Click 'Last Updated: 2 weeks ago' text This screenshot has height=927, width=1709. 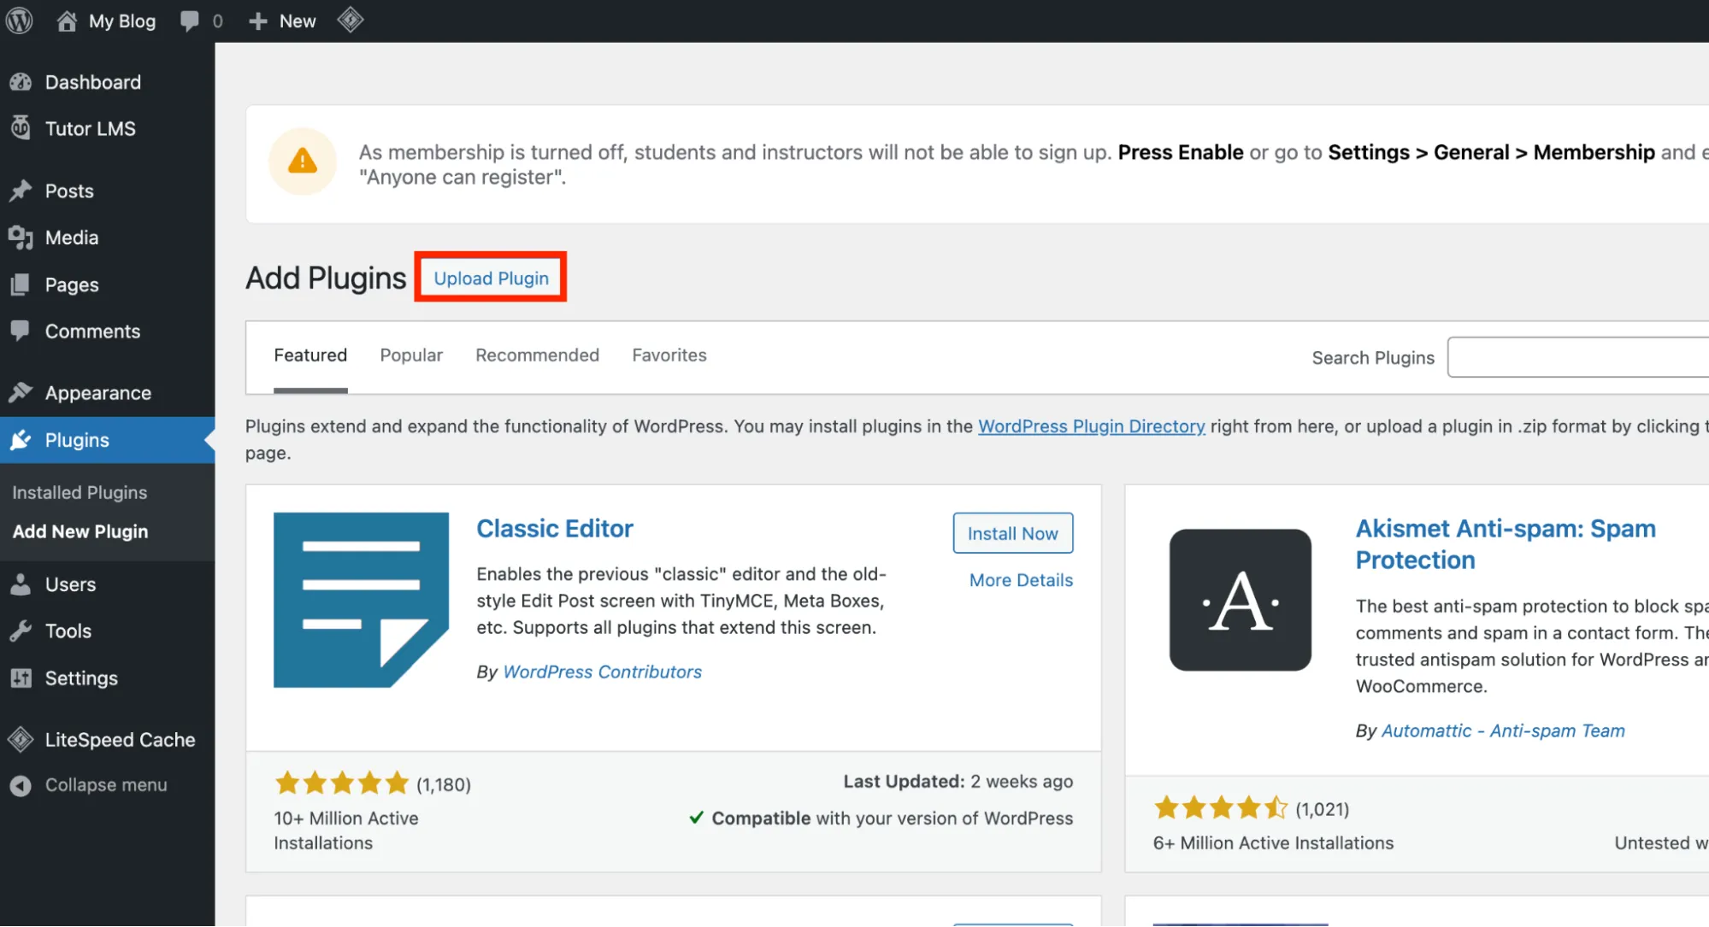[958, 782]
